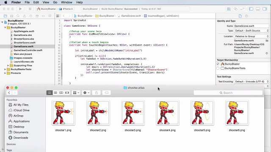Switch Finder to Cover Flow view
The height and width of the screenshot is (152, 271).
(67, 93)
